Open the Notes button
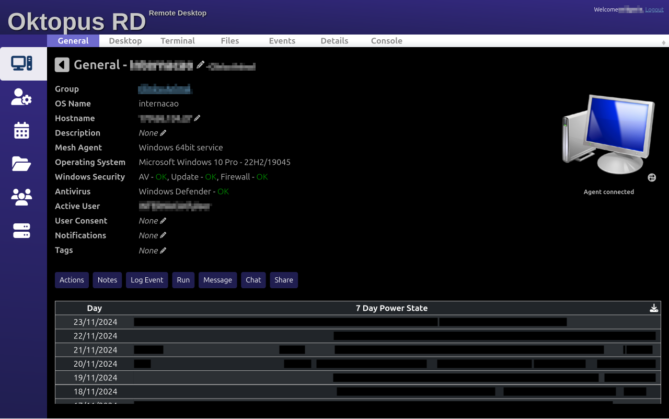The image size is (669, 419). click(107, 280)
